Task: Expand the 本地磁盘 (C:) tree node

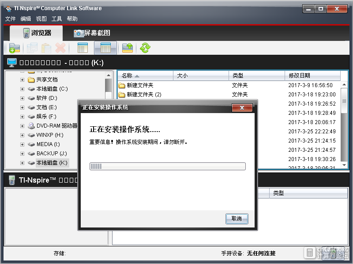Action: pyautogui.click(x=22, y=89)
